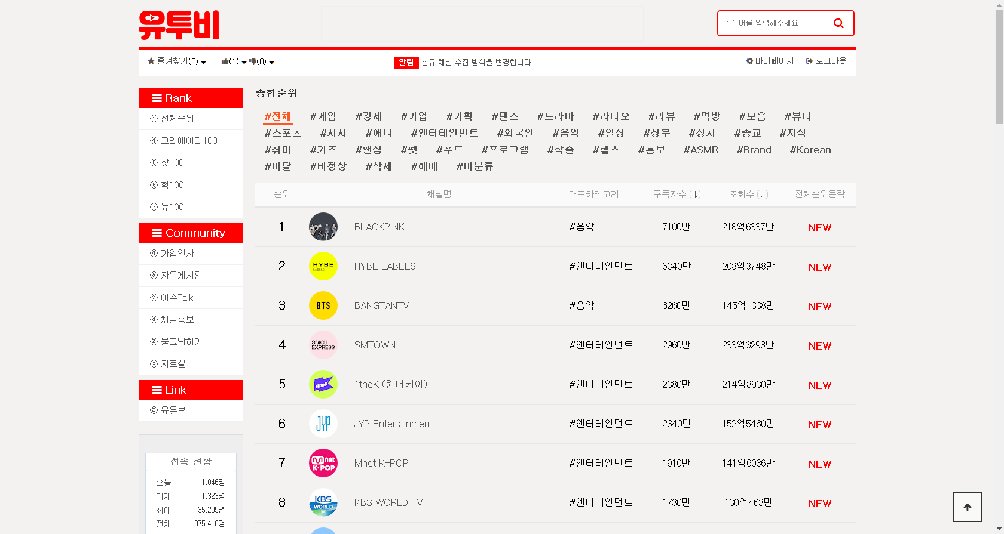The width and height of the screenshot is (1004, 534).
Task: Open SMTOWN channel logo
Action: point(323,345)
